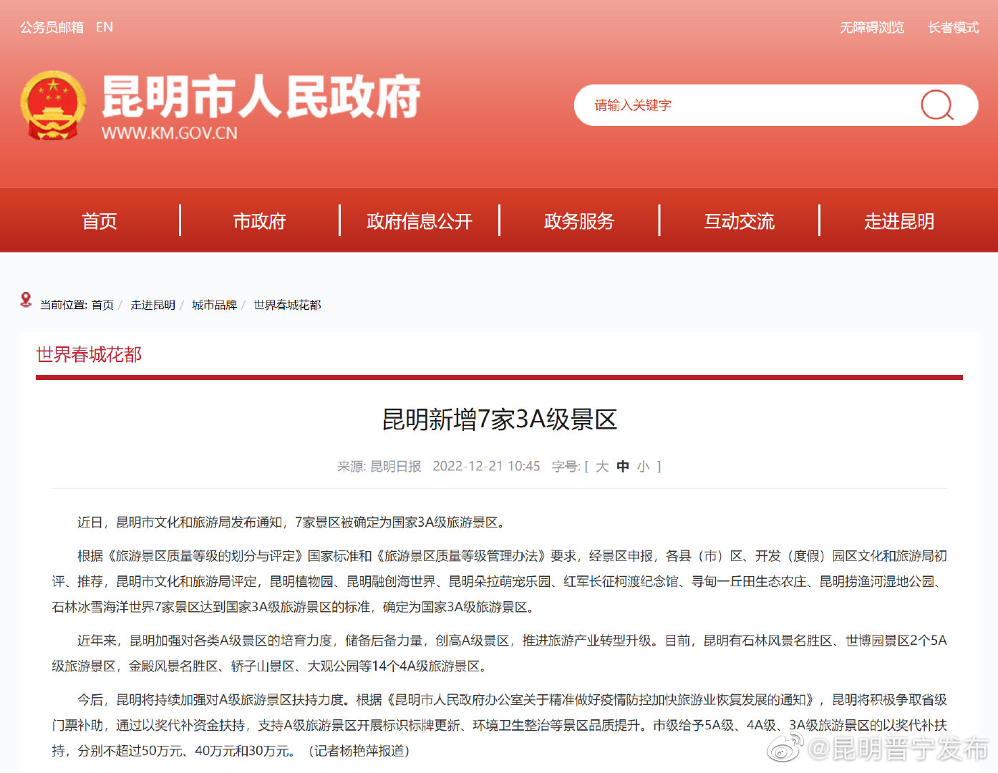Open 公务员邮箱 mailbox link
The image size is (998, 773).
[51, 27]
